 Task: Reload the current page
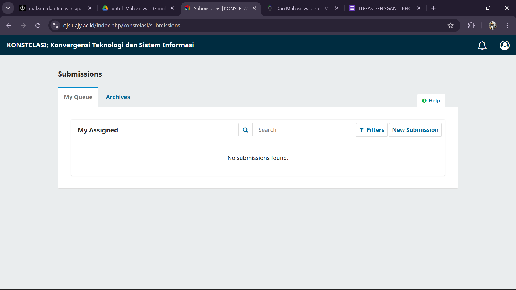38,26
